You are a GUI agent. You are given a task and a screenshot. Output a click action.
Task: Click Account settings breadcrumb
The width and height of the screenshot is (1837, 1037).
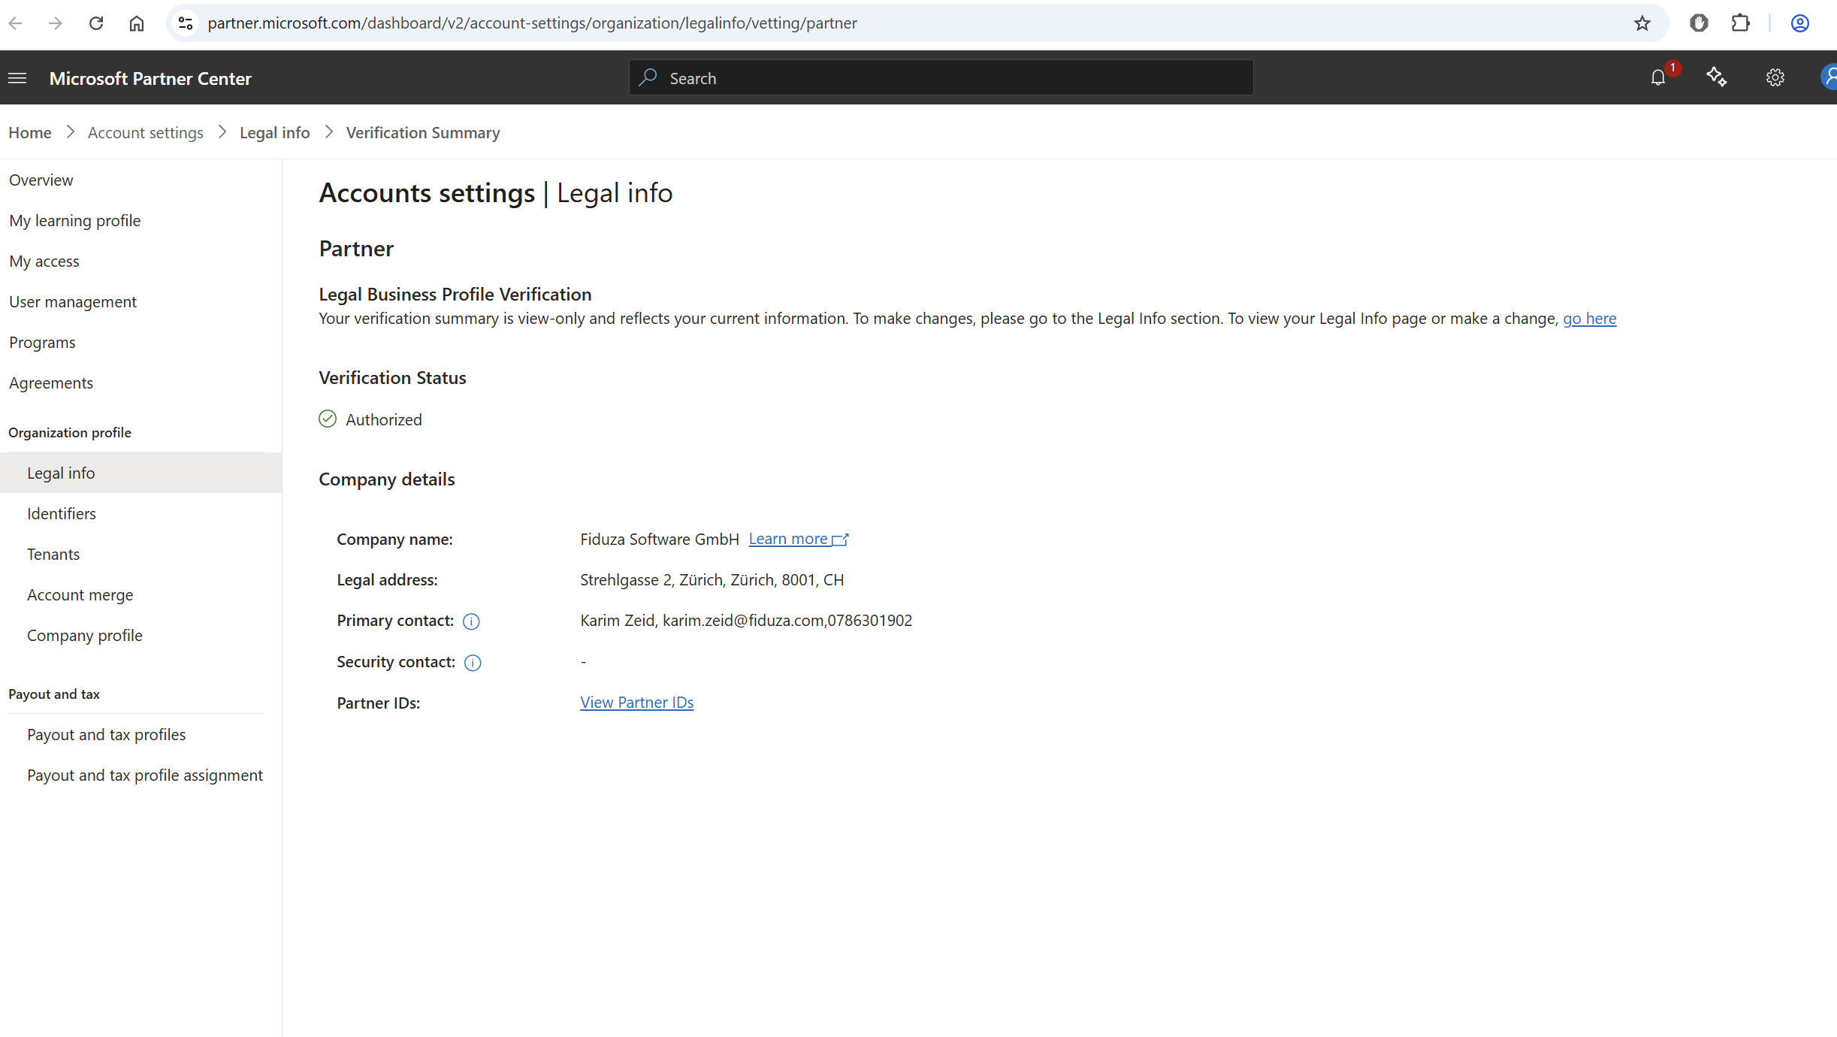(145, 132)
